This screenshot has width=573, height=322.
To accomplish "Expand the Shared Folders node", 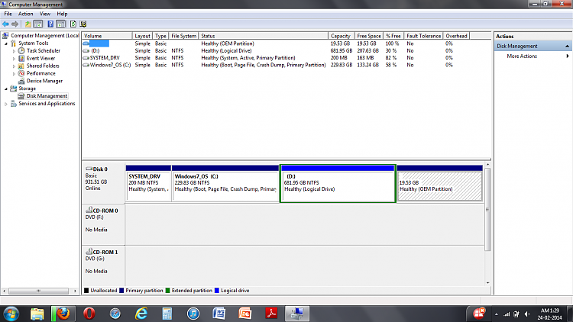I will point(14,66).
